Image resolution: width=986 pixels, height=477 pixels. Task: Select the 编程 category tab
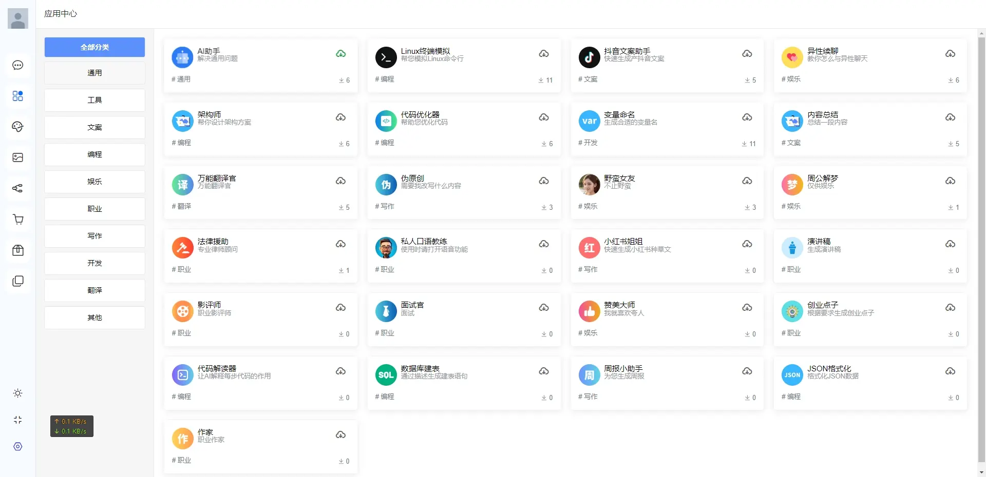pyautogui.click(x=94, y=154)
